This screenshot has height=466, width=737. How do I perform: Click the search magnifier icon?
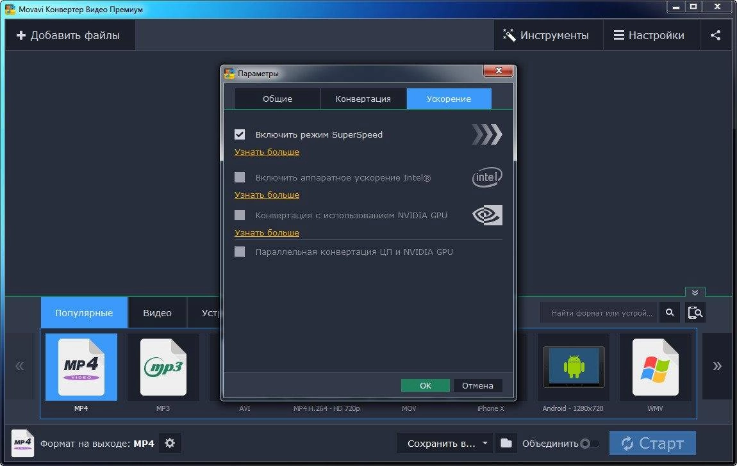pos(670,312)
